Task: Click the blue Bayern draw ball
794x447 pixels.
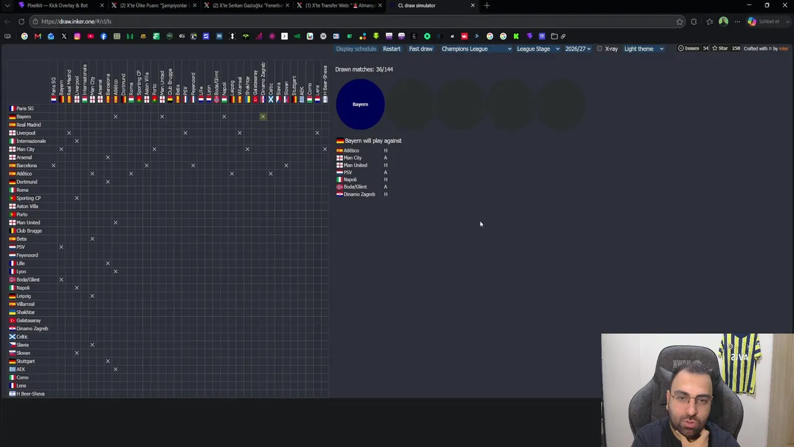Action: pos(360,104)
